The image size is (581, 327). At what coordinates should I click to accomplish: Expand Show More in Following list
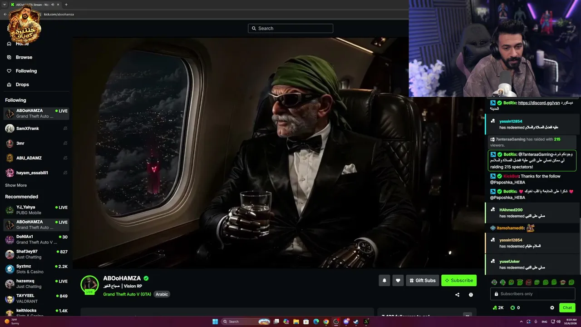point(16,185)
